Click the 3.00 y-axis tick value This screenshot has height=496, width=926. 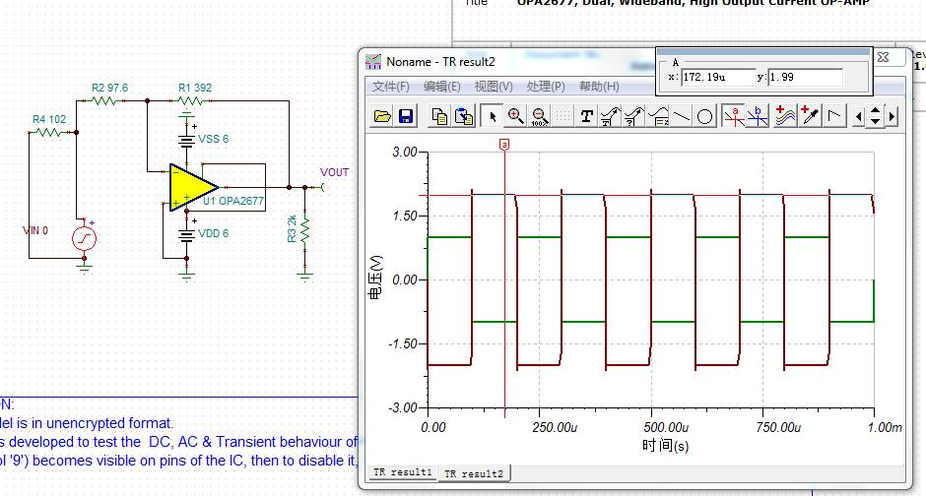(405, 153)
